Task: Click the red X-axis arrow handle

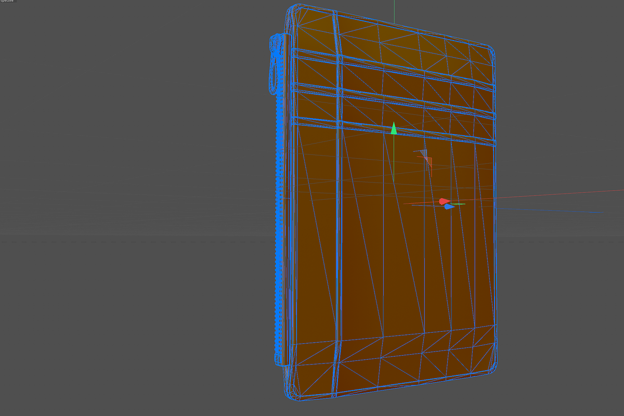Action: [x=445, y=201]
